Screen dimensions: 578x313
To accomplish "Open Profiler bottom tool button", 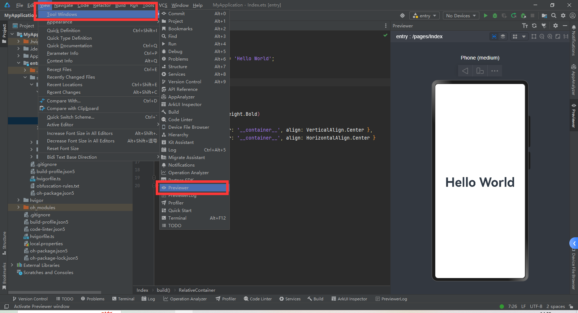I will click(226, 299).
